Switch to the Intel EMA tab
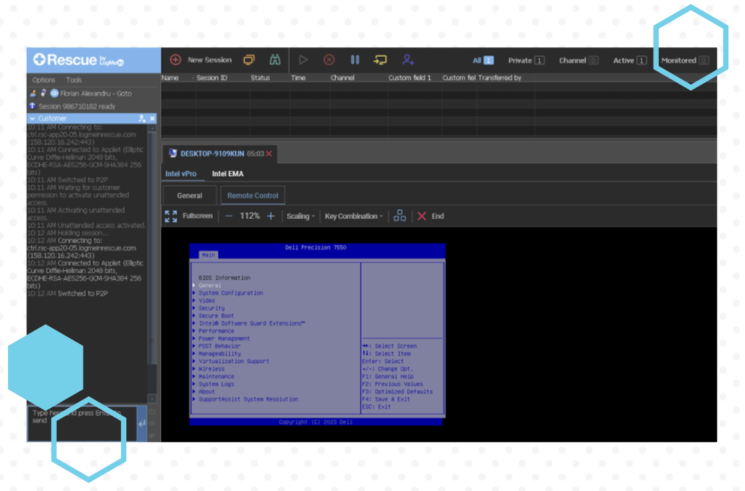 pos(228,174)
